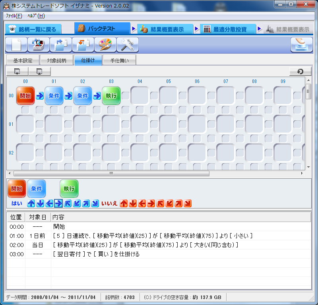The width and height of the screenshot is (318, 305).
Task: Click empty block slot at row 01 column 00
Action: pos(25,124)
